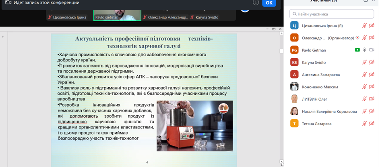Toggle Ангелина Замараева's muted microphone
Viewport: 380px width, 167px height.
(364, 75)
